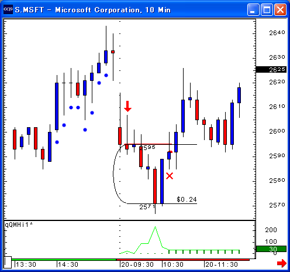
Task: Click the CQG logo icon in title bar
Action: click(x=8, y=9)
